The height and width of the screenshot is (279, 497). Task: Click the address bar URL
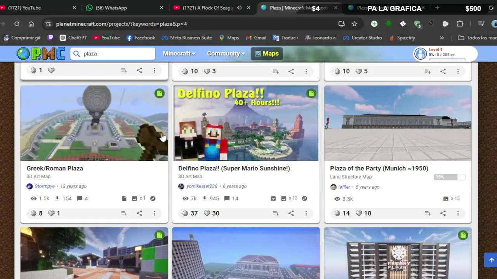coord(121,24)
